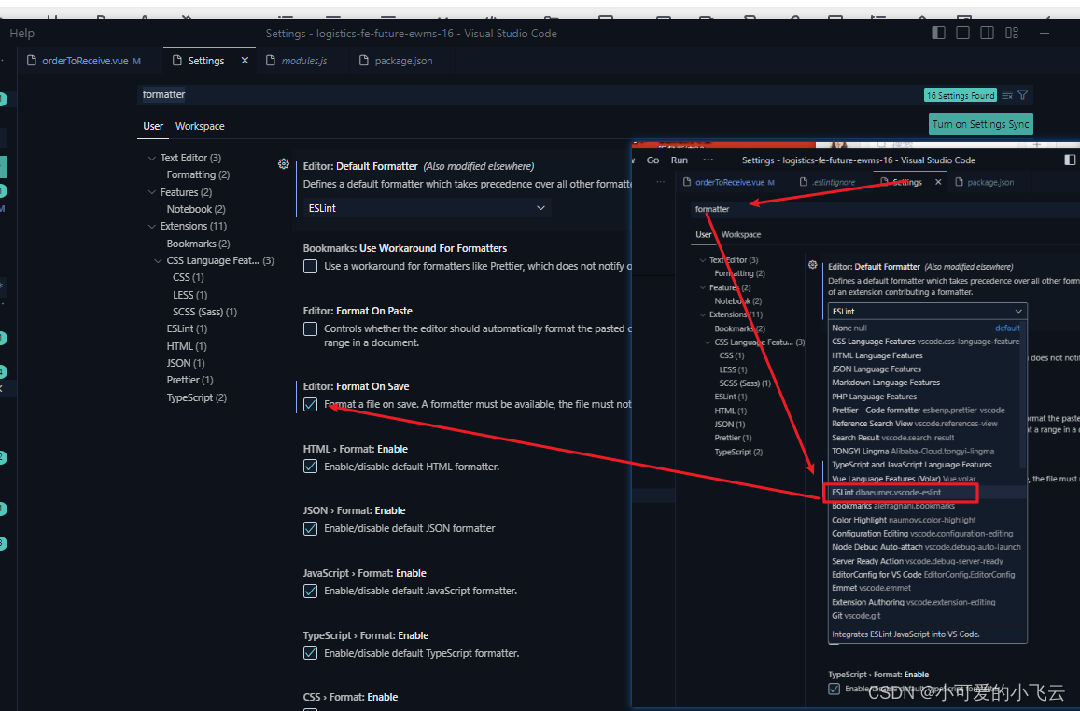Toggle the Panel layout icon
Screen dimensions: 1080x711
pos(962,32)
